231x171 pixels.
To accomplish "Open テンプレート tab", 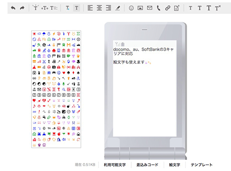I will coord(201,165).
